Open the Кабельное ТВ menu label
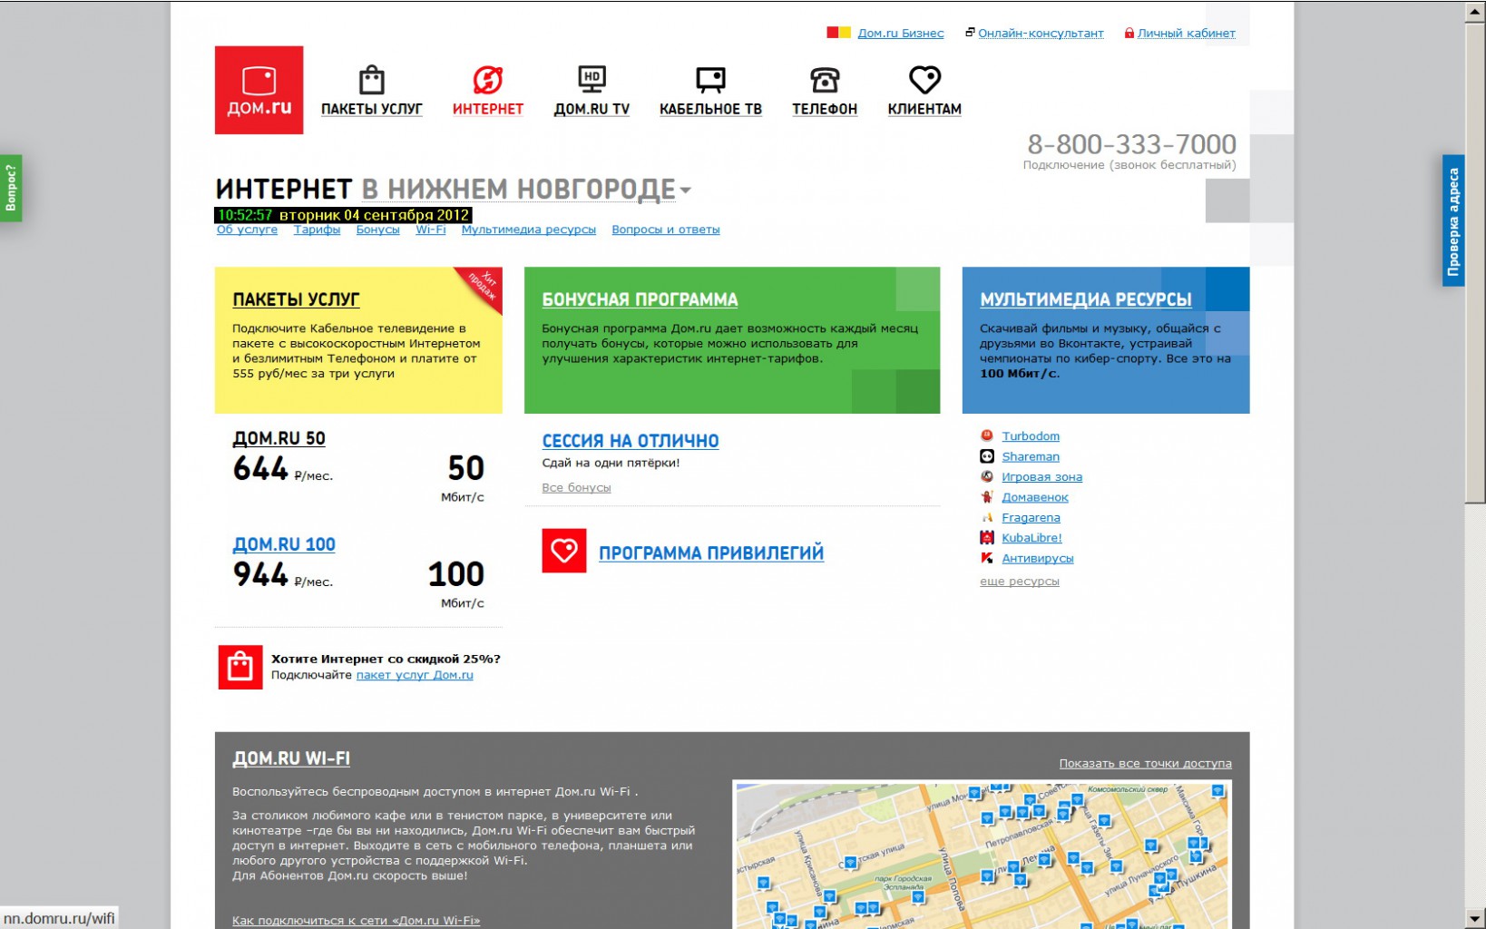The width and height of the screenshot is (1486, 929). tap(710, 109)
